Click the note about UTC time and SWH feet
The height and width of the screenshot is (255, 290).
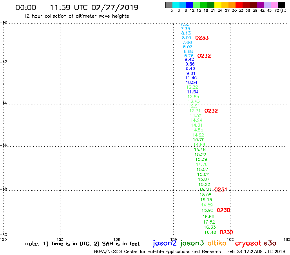(x=82, y=244)
